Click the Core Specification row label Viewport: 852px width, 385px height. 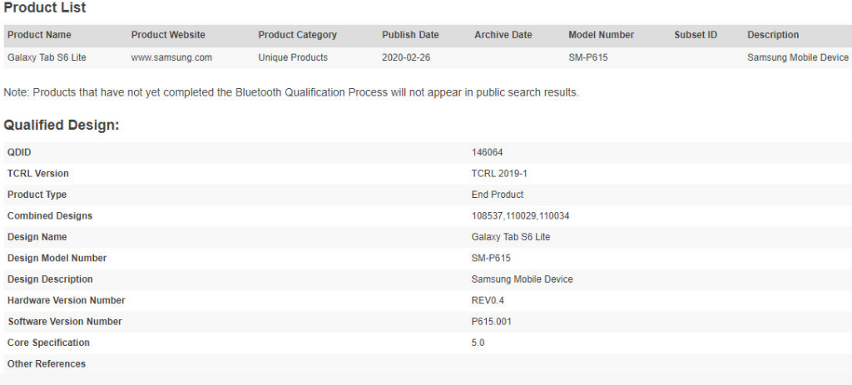48,343
